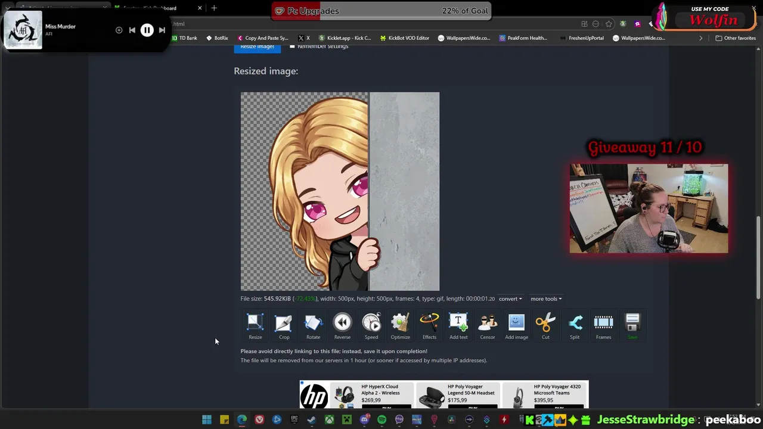The height and width of the screenshot is (429, 763).
Task: Go to previous track in media player
Action: pos(132,30)
